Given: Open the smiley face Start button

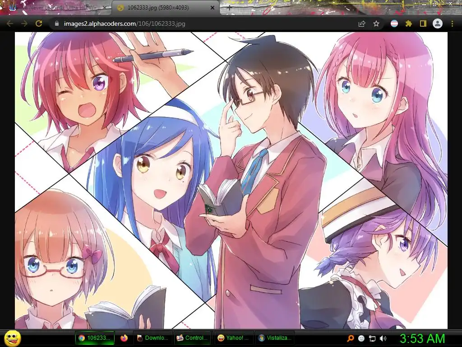Looking at the screenshot, I should click(12, 338).
